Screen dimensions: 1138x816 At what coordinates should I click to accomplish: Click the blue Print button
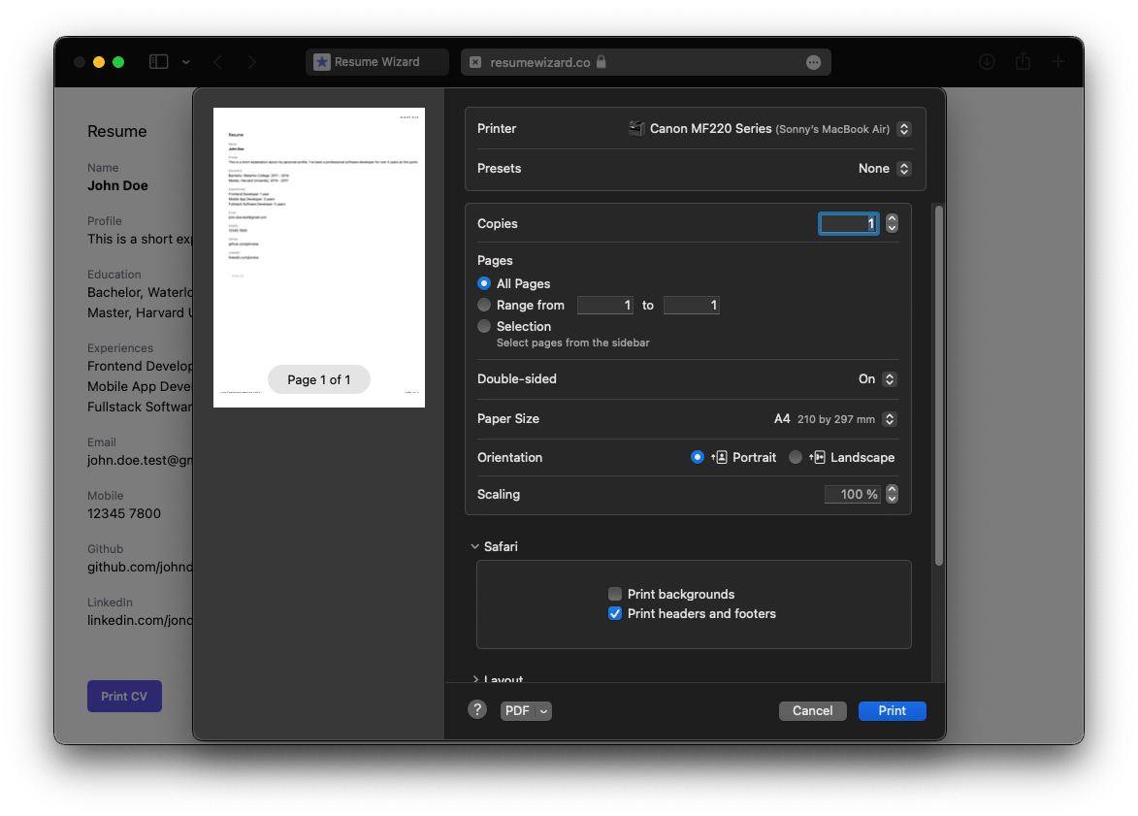pos(892,711)
